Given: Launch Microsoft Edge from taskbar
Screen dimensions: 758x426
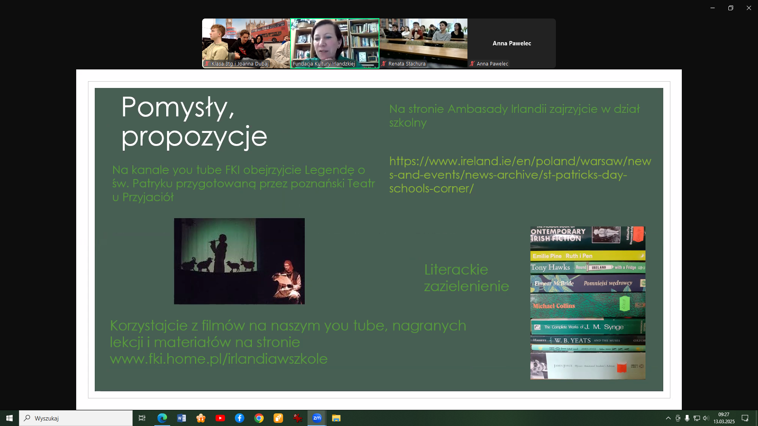Looking at the screenshot, I should click(162, 418).
